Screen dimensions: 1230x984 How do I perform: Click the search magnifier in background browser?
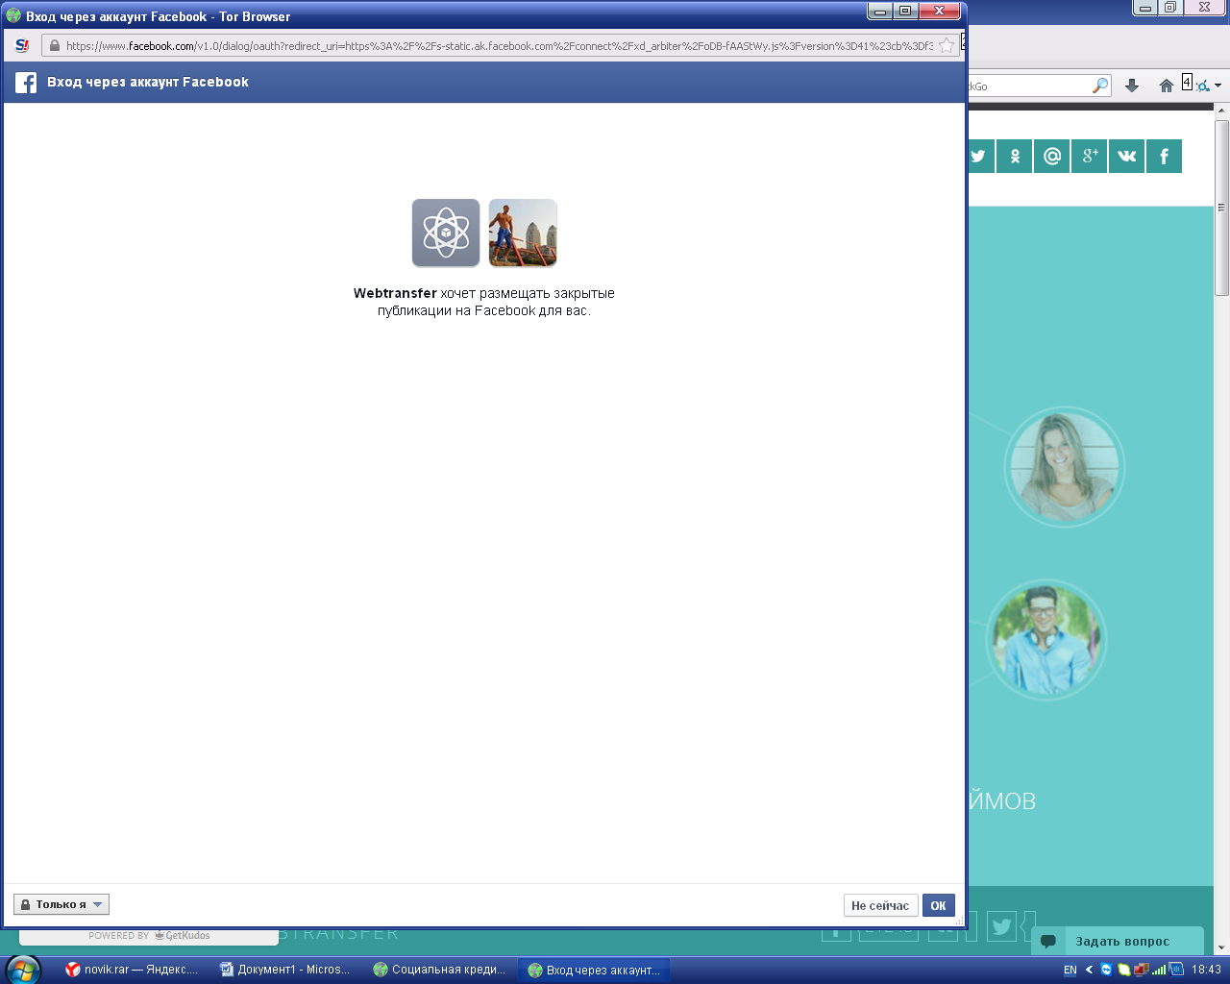tap(1100, 86)
